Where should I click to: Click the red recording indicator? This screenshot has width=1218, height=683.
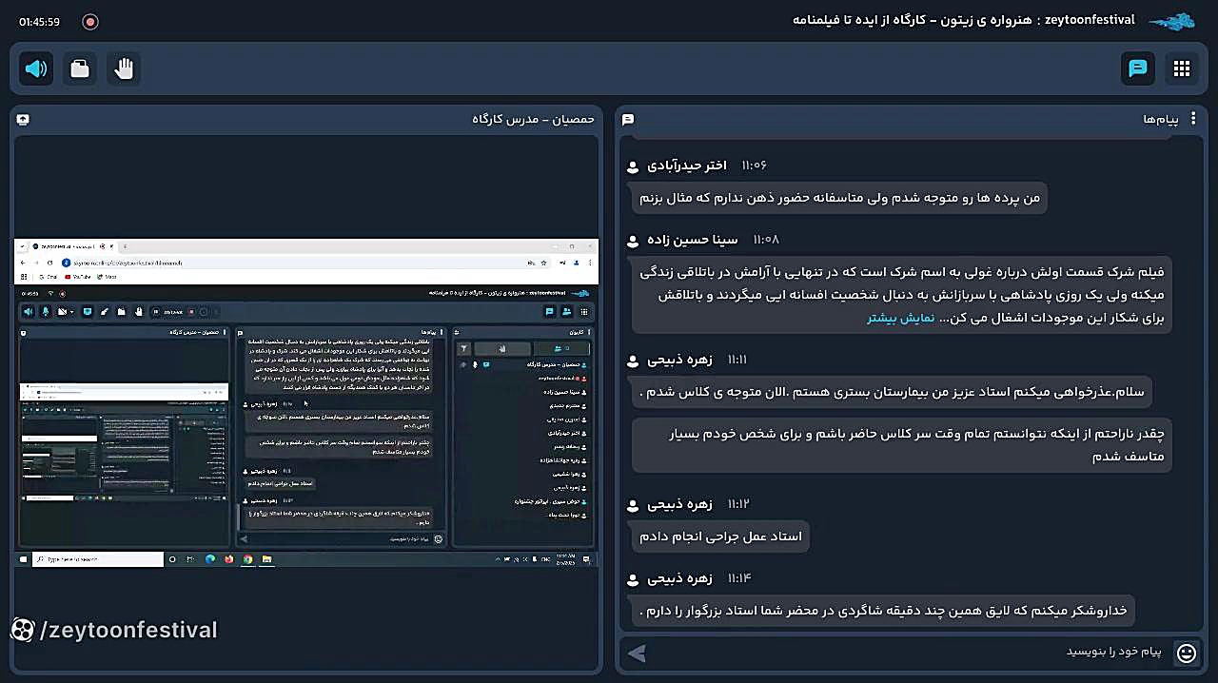[90, 21]
